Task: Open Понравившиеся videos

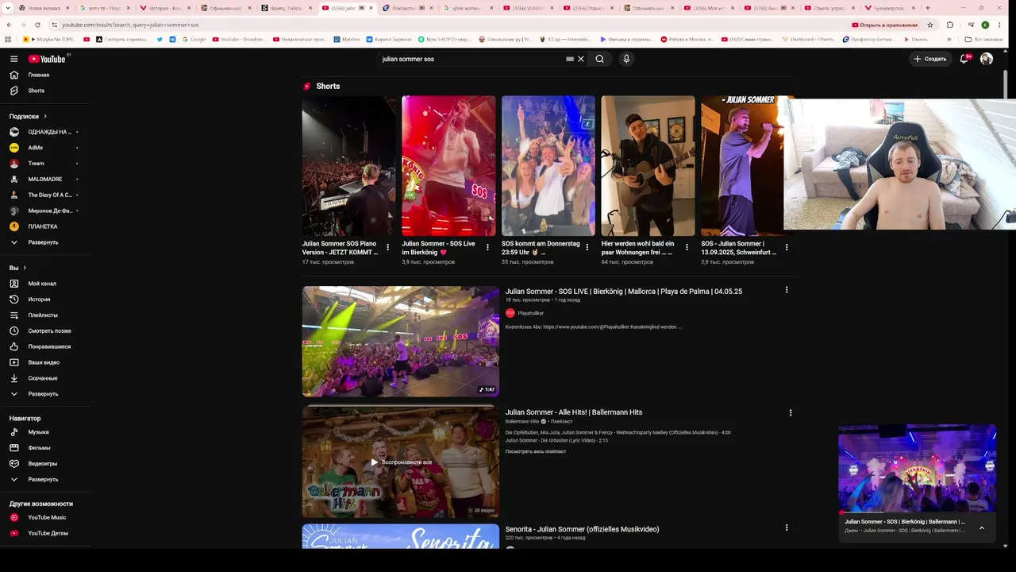Action: point(49,346)
